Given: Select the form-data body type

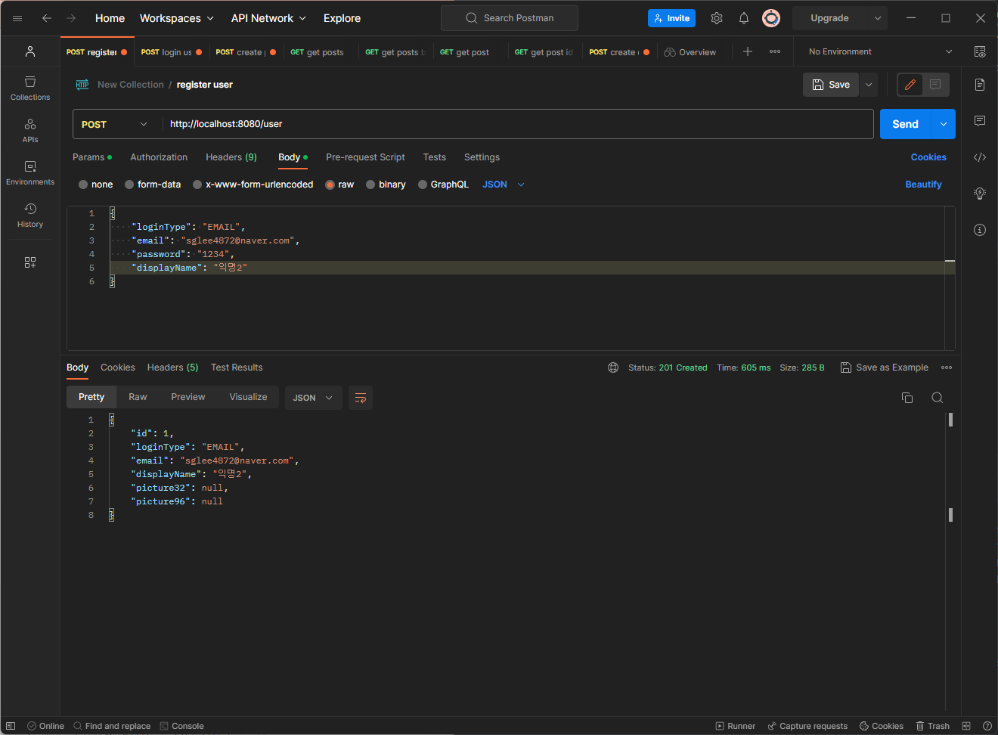Looking at the screenshot, I should [x=153, y=185].
